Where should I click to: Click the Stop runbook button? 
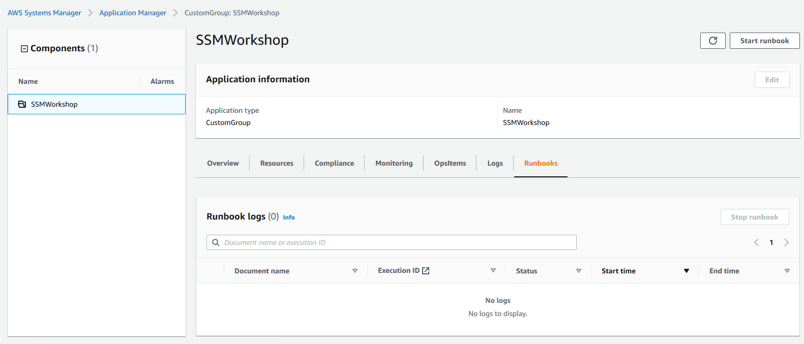[x=755, y=217]
